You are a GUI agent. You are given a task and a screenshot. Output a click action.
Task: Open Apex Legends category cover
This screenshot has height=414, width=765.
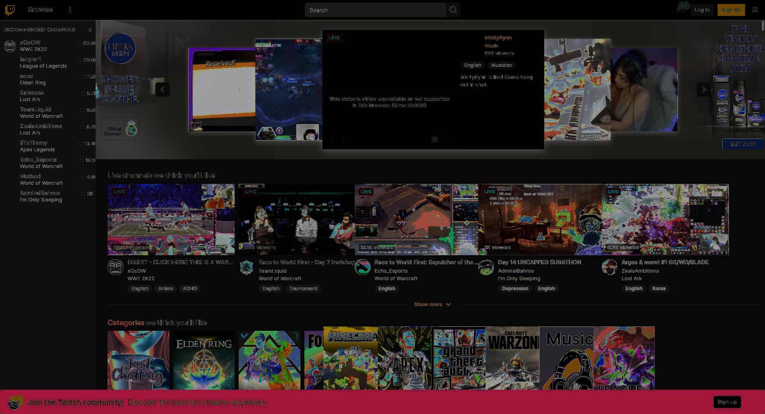tap(404, 358)
